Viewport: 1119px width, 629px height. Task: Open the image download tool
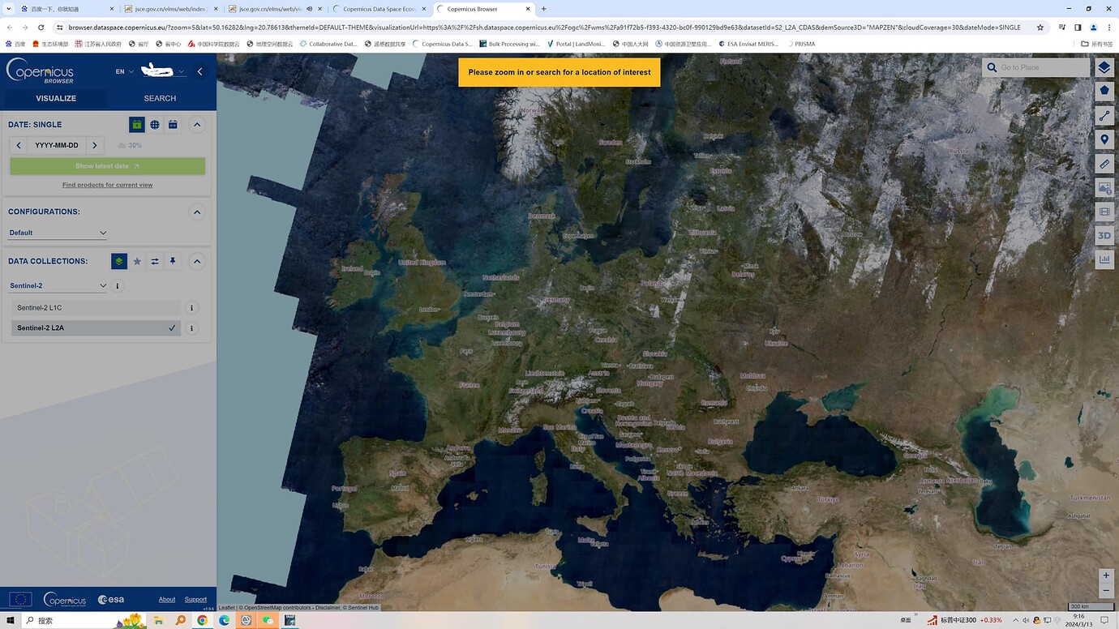(1104, 187)
